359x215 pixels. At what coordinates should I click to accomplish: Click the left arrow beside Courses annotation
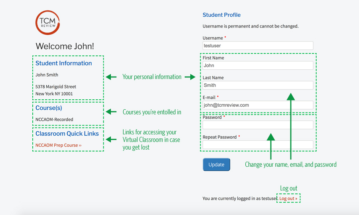coord(111,112)
